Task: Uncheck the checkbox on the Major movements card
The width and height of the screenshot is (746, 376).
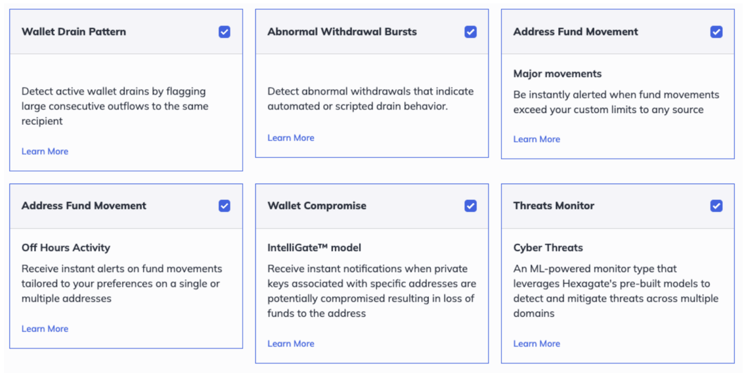Action: 716,32
